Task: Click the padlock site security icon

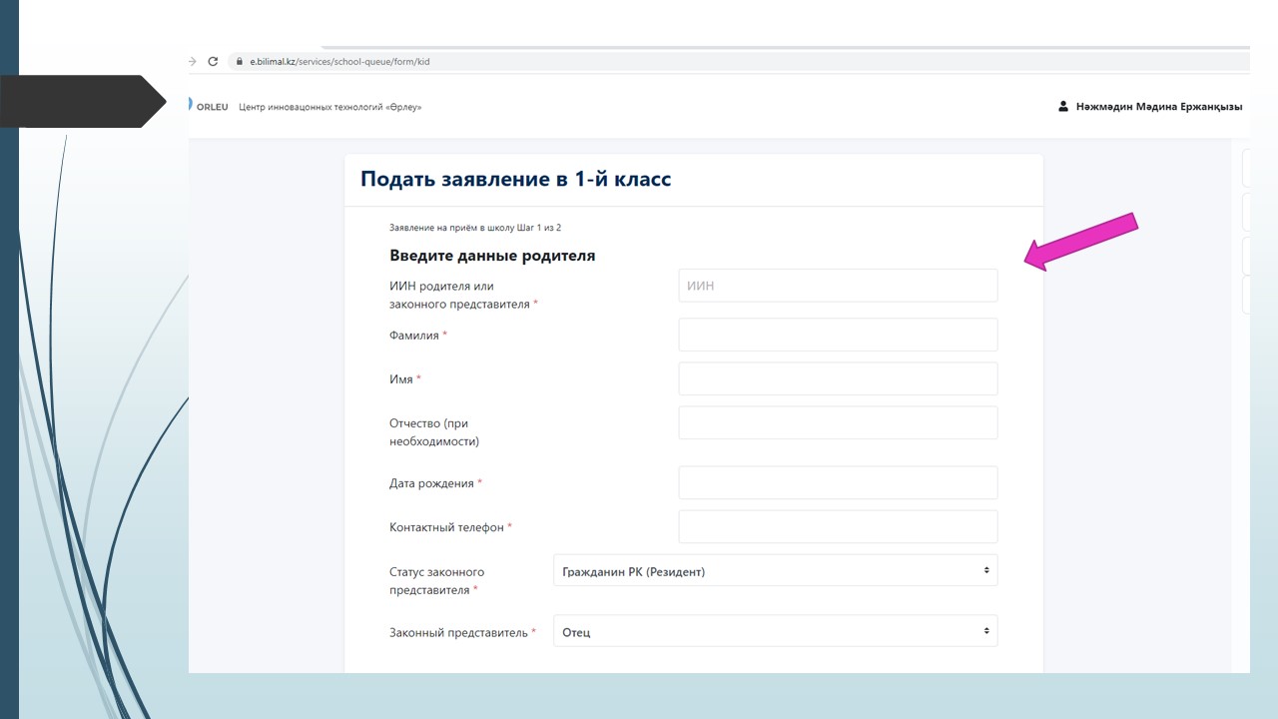Action: (239, 62)
